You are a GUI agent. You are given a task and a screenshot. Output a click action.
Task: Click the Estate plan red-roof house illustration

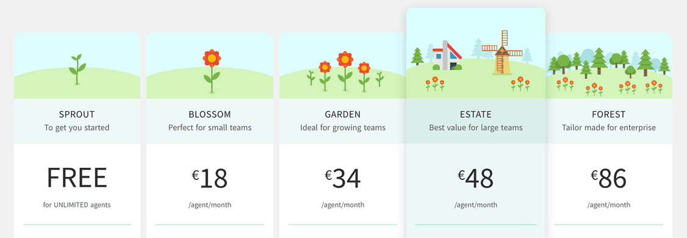tap(447, 56)
